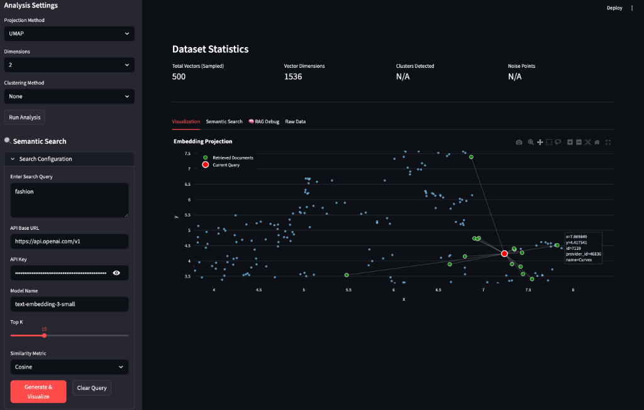
Task: Open the Projection Method dropdown
Action: tap(69, 34)
